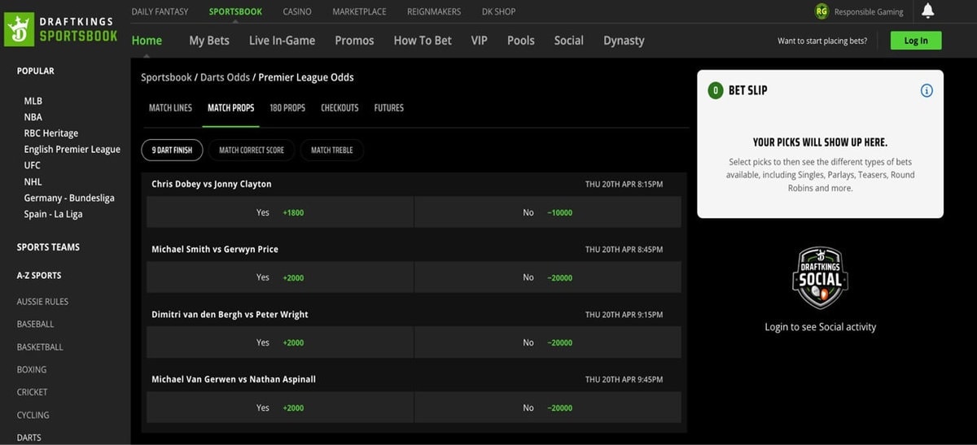Screen dimensions: 977x445
Task: Click the green Log In button
Action: pos(916,41)
